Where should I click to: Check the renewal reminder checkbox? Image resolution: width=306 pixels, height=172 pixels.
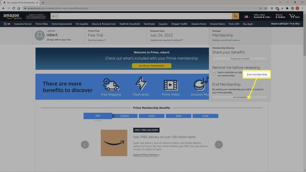pos(214,74)
